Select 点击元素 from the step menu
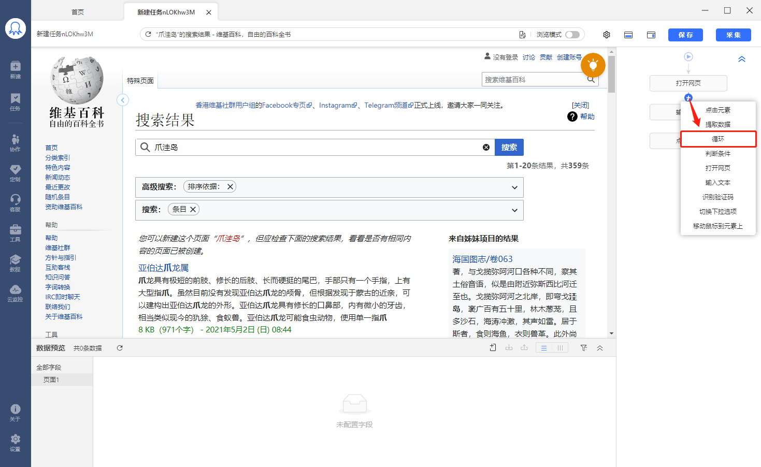Viewport: 761px width, 467px height. [718, 110]
